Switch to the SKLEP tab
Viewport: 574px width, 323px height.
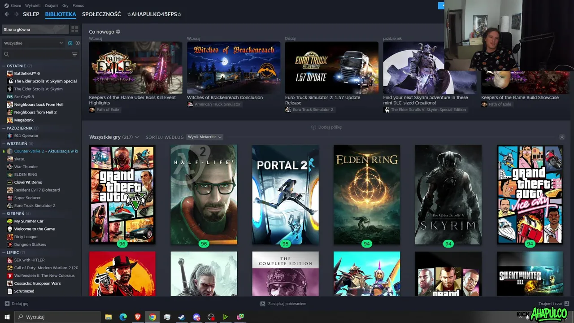(31, 14)
